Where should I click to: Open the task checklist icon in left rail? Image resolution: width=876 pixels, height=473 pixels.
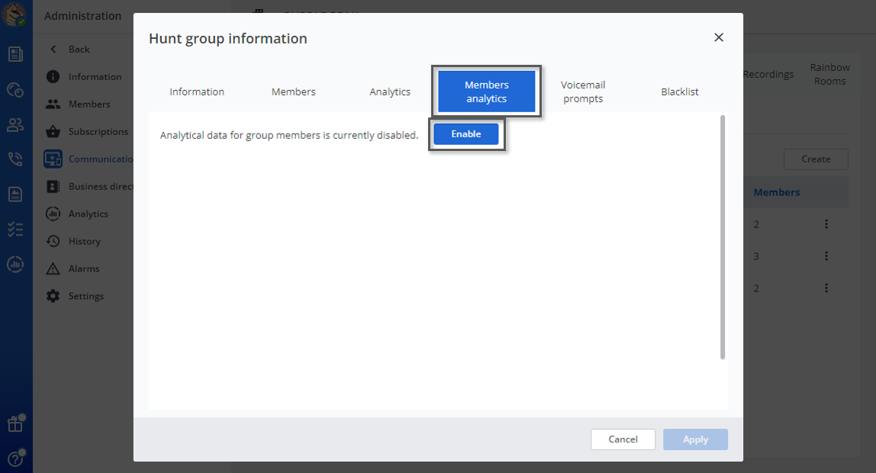15,230
